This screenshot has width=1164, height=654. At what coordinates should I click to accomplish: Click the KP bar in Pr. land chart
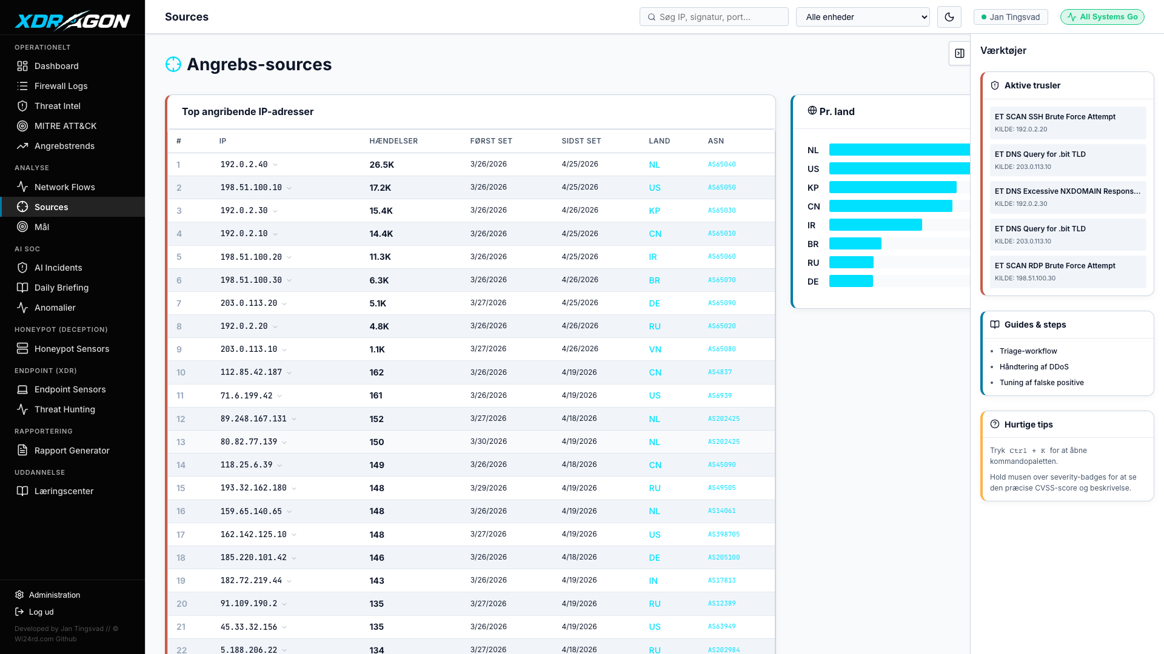point(893,187)
